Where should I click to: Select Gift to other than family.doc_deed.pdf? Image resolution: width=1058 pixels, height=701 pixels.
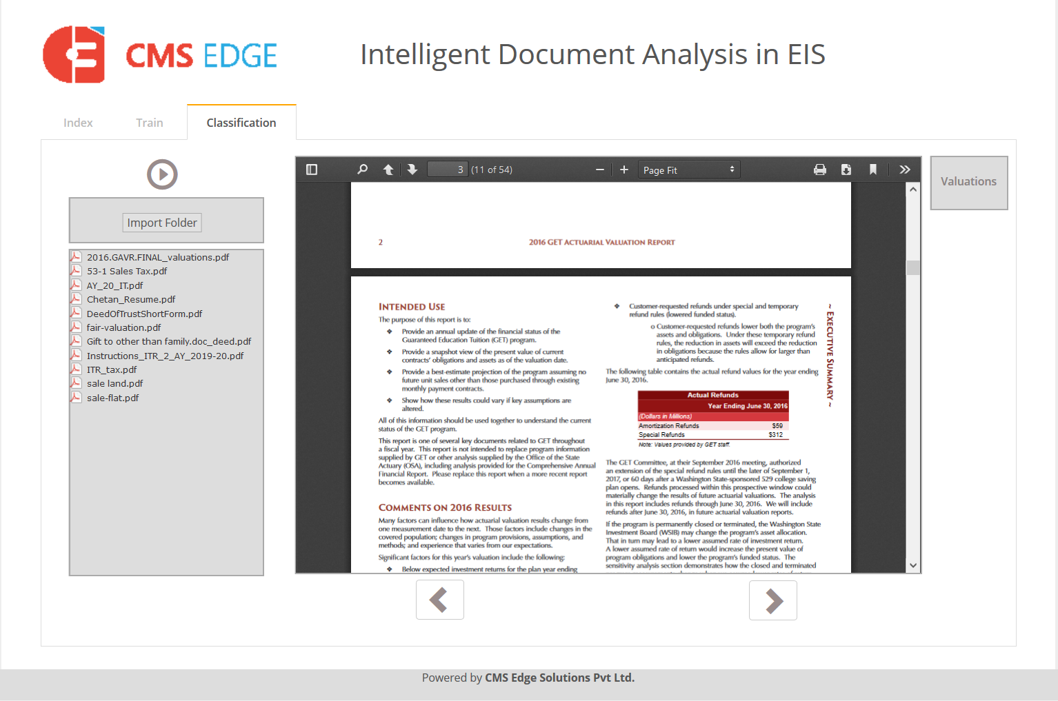(169, 341)
